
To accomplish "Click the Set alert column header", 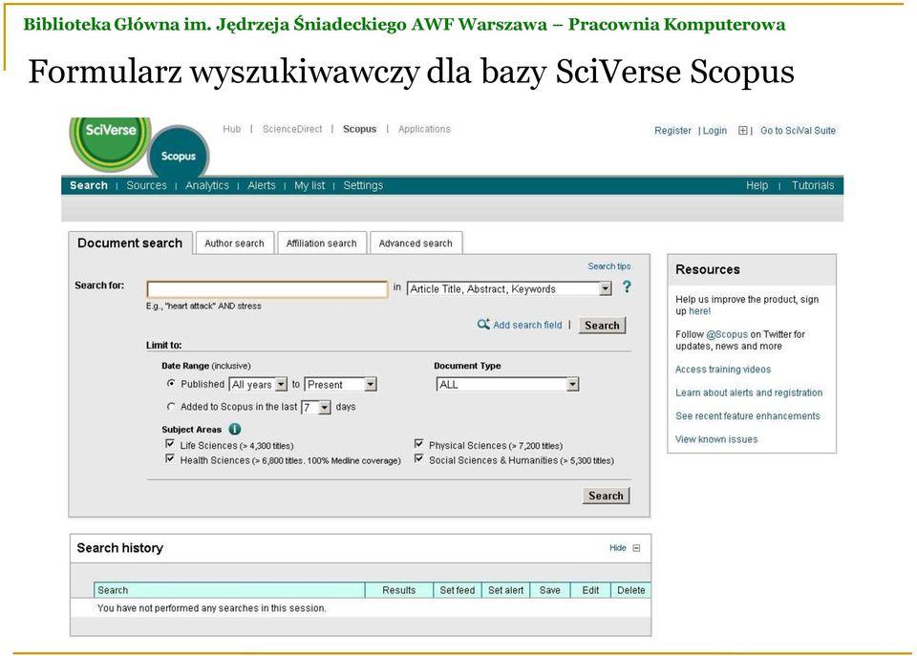I will click(x=506, y=590).
